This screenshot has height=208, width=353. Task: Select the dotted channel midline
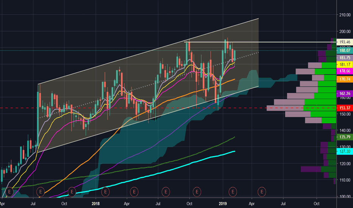(148, 85)
